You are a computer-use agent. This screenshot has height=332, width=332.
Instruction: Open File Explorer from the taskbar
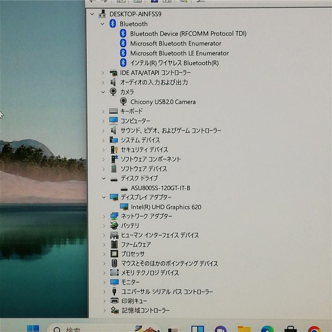pyautogui.click(x=244, y=329)
